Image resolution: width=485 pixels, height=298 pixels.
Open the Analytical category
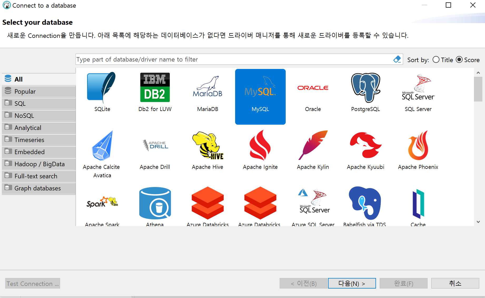(39, 128)
